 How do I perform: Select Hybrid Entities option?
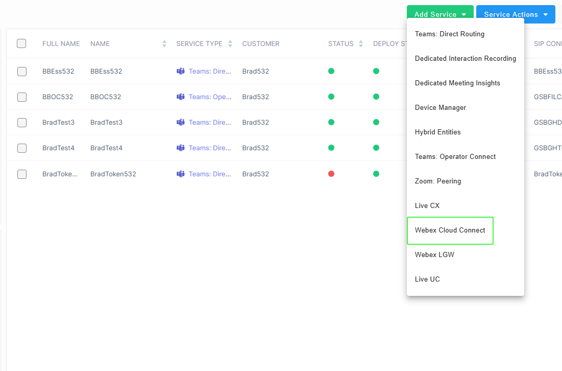pyautogui.click(x=465, y=132)
